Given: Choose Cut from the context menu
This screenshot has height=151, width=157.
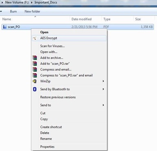Looking at the screenshot, I should click(x=69, y=113).
